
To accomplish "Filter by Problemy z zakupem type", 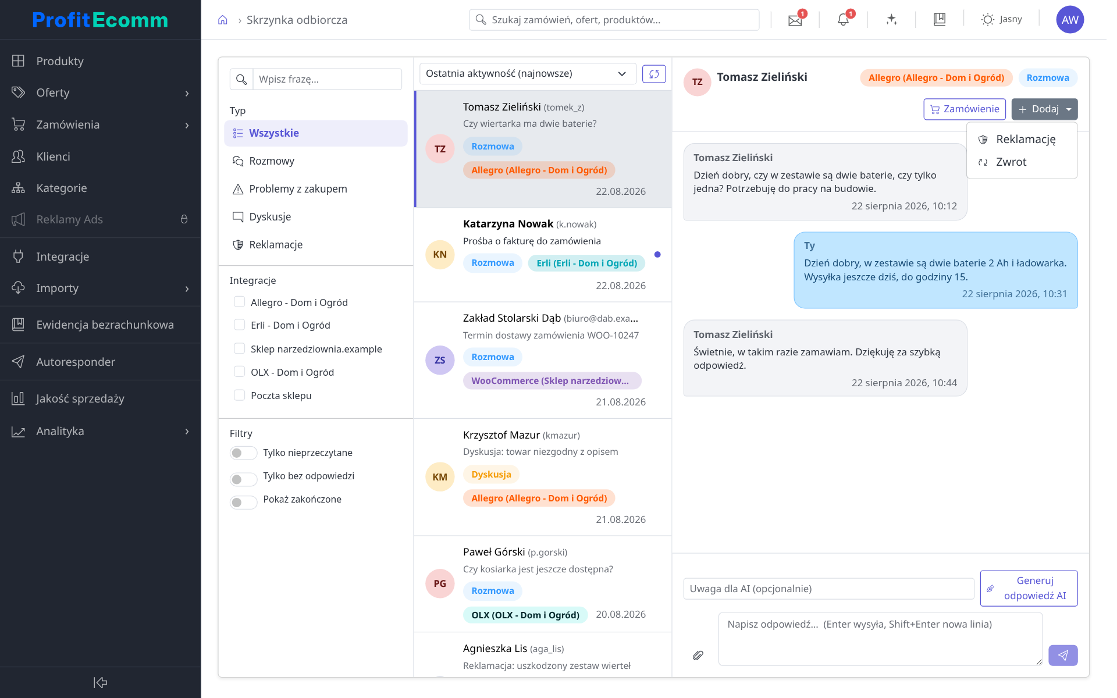I will point(315,189).
